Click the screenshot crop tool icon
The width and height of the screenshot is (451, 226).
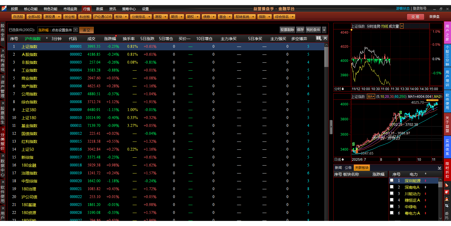[447, 206]
